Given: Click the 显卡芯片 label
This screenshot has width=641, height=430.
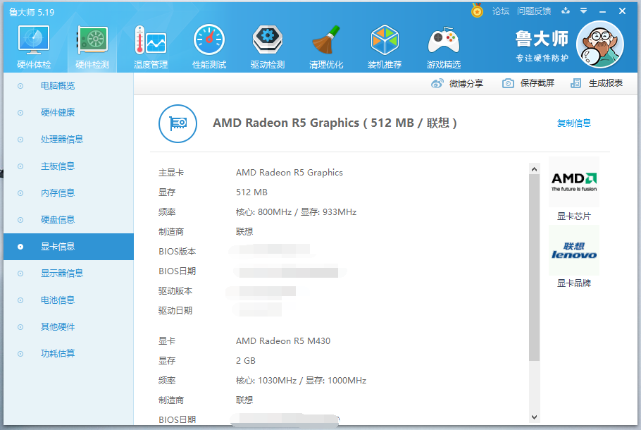Looking at the screenshot, I should click(x=574, y=216).
